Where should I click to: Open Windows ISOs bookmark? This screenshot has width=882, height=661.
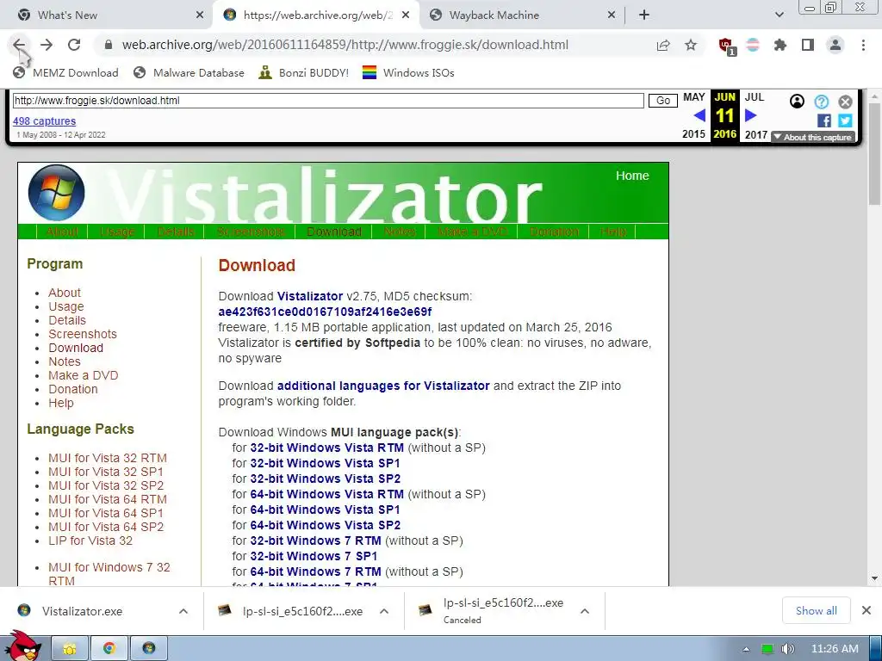[x=408, y=72]
